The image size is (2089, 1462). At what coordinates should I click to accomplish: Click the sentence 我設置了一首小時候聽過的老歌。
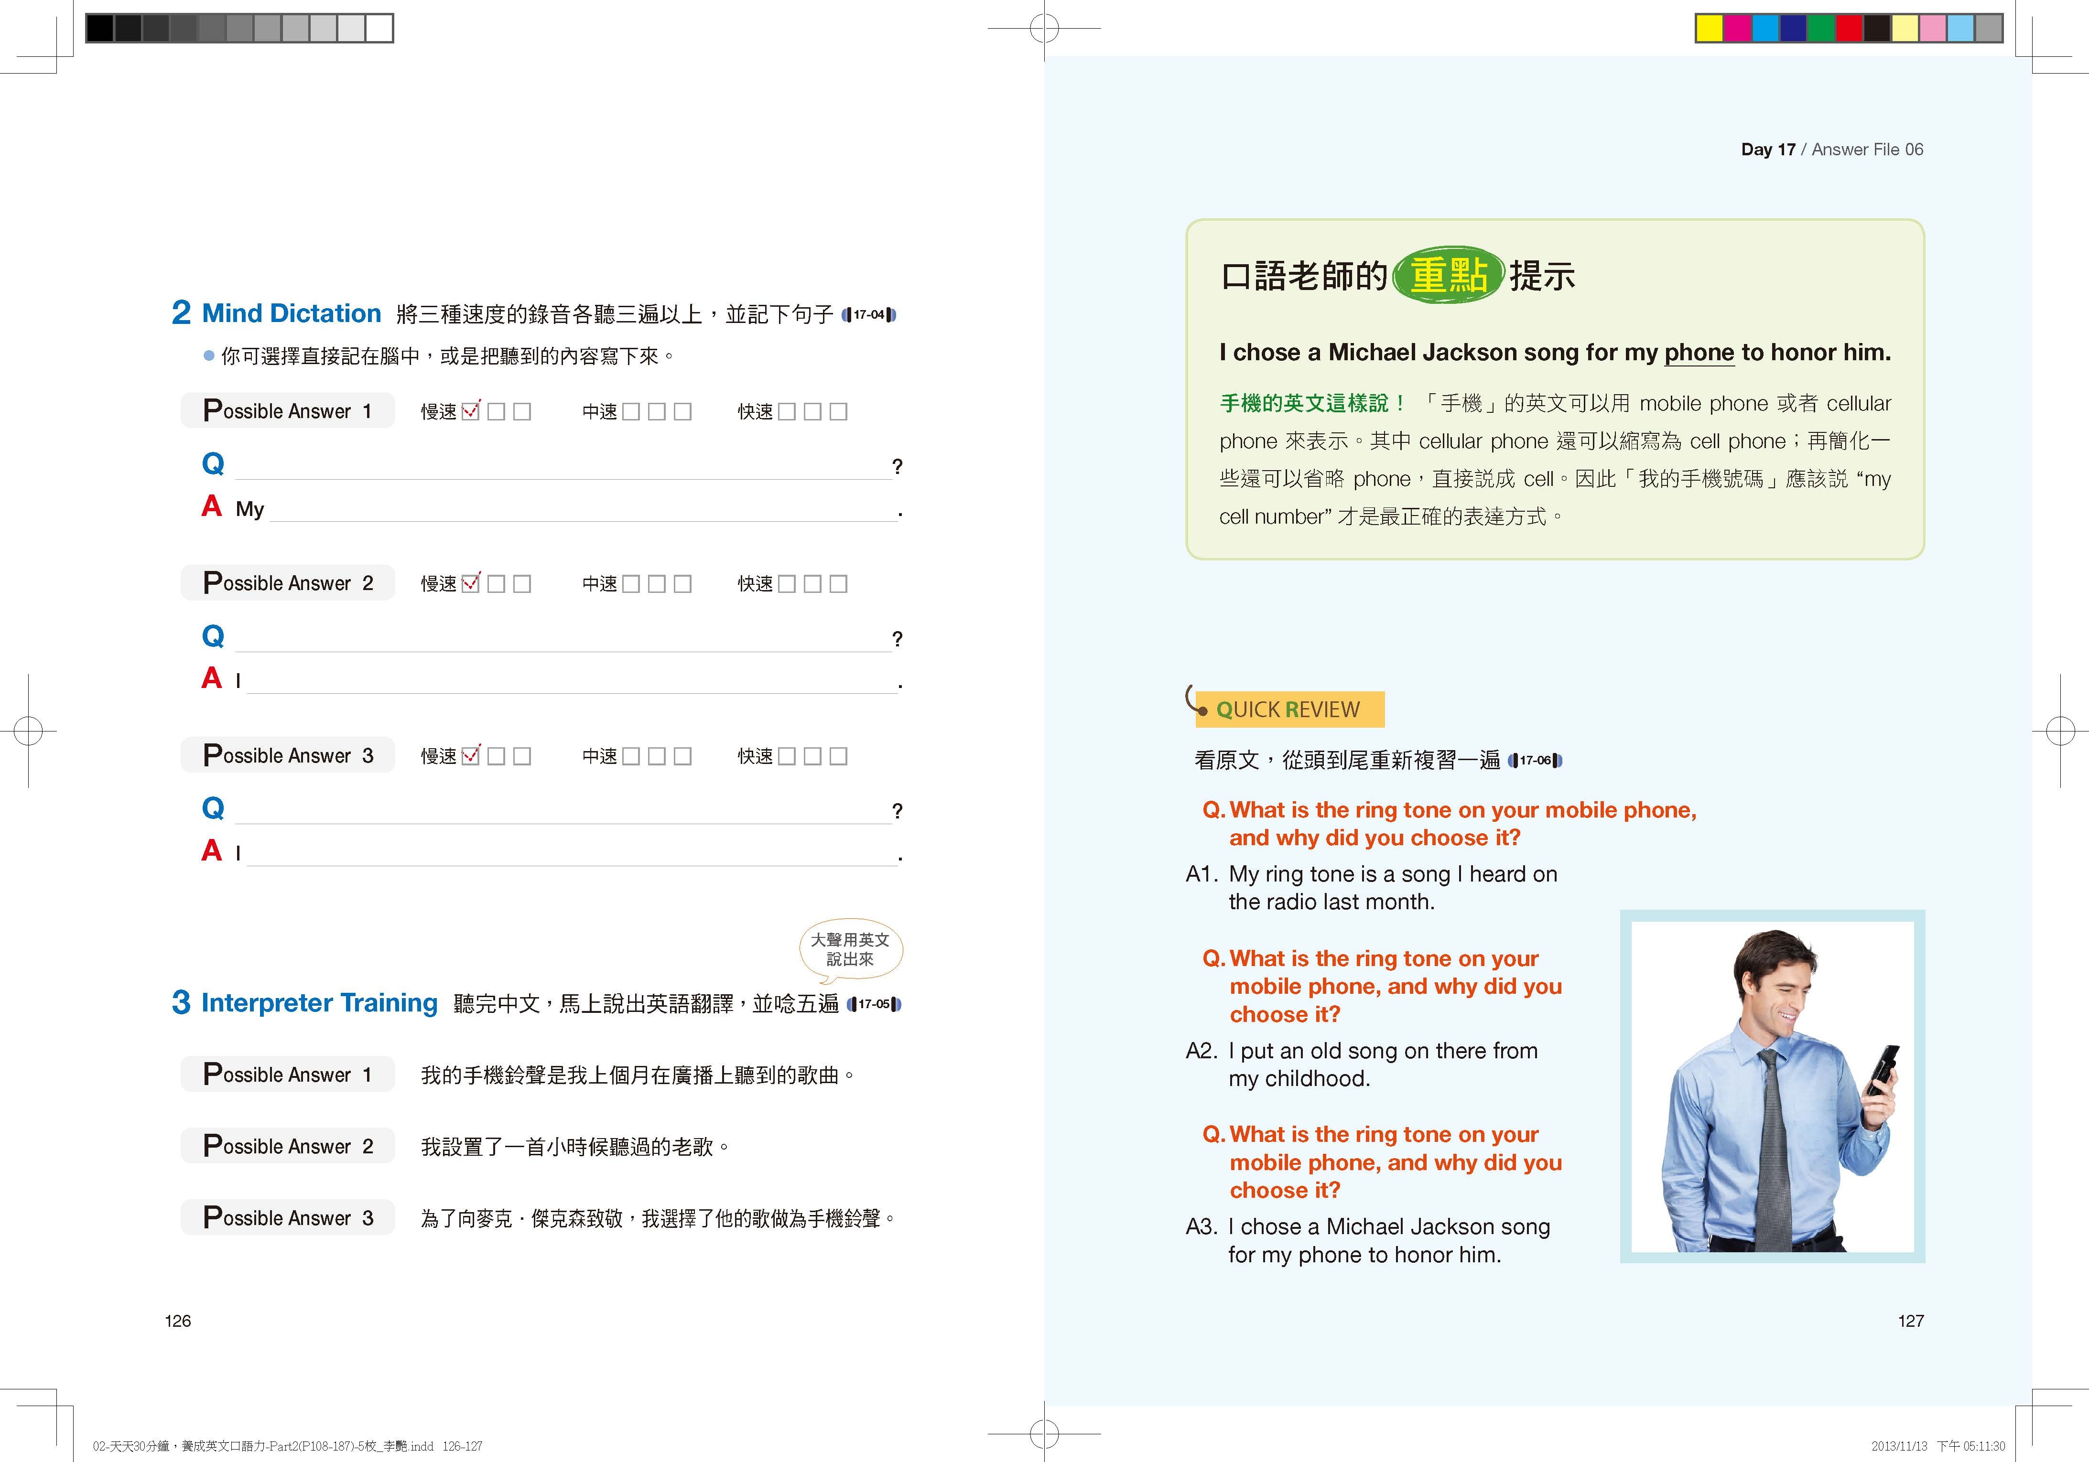(576, 1147)
